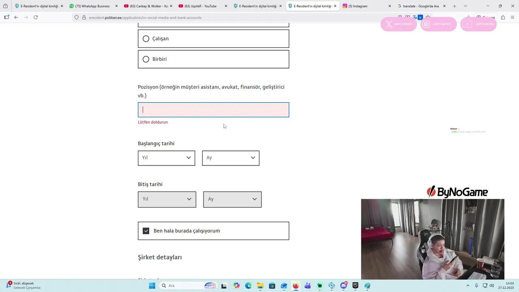Click the microphone tray icon
This screenshot has width=519, height=292.
tap(476, 286)
